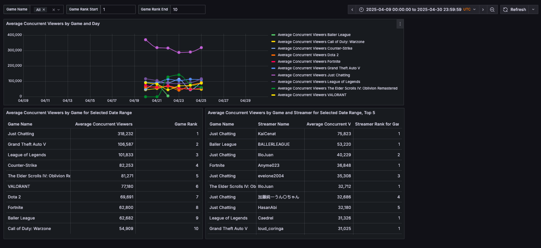Click the 400,000 y-axis label
This screenshot has width=541, height=248.
[x=15, y=35]
